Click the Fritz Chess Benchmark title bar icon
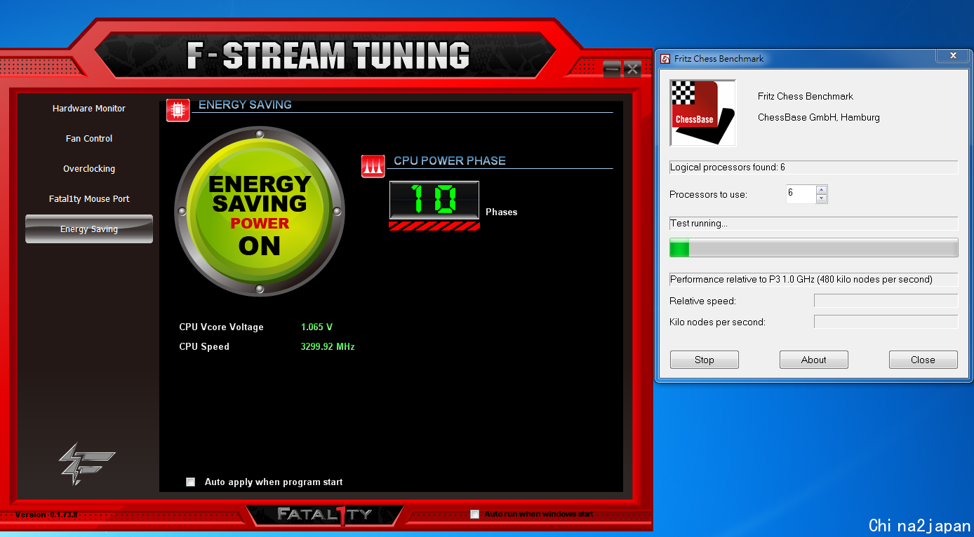Viewport: 974px width, 537px height. [x=665, y=59]
